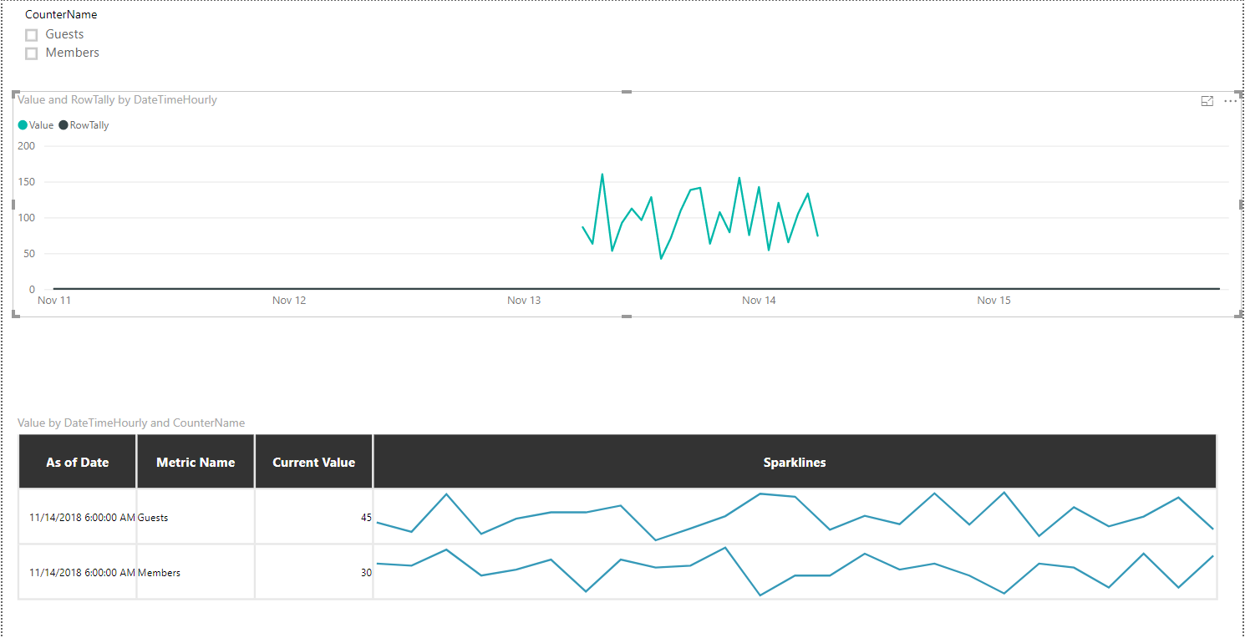Screen dimensions: 1245x638
Task: Open More options menu on chart visual
Action: tap(1230, 101)
